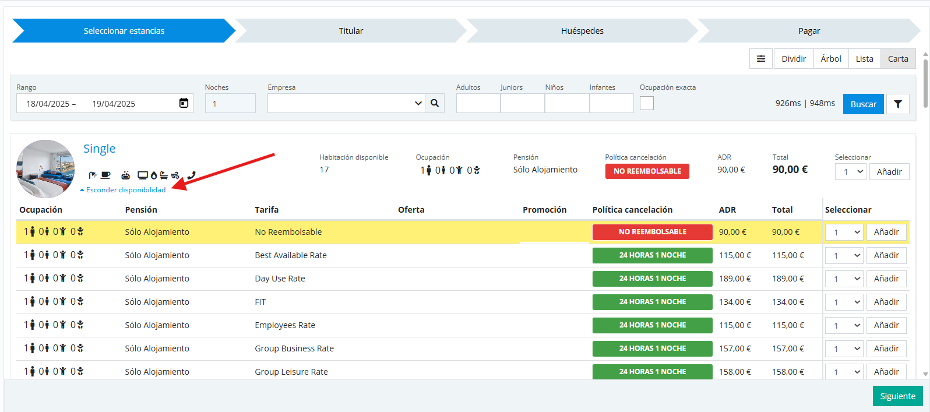Click the telephone amenity icon
Screen dimensions: 930x412
(x=191, y=175)
